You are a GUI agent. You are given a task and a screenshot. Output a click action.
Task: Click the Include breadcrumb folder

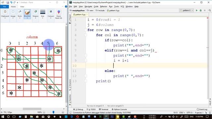(100, 11)
